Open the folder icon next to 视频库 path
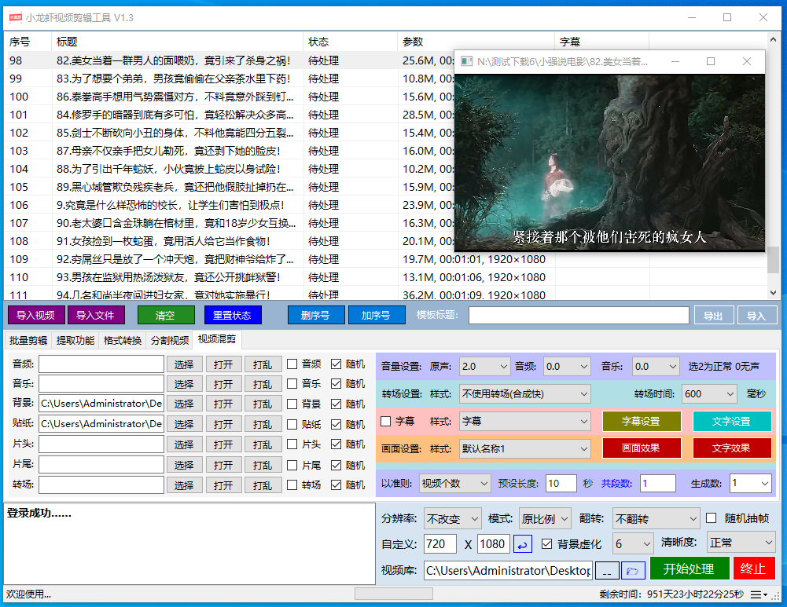 pos(633,570)
